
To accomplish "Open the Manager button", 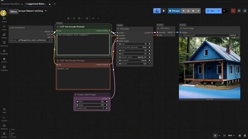I will click(x=174, y=11).
